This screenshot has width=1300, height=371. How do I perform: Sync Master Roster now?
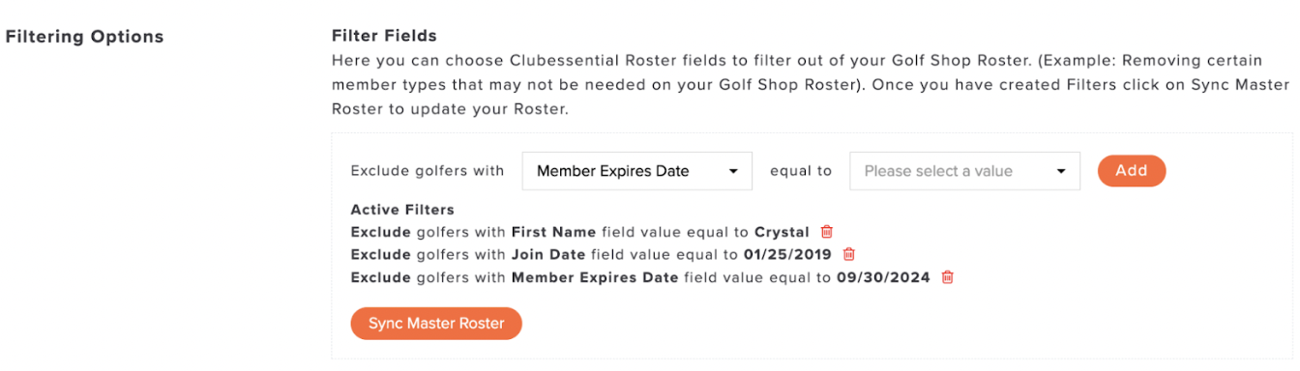click(436, 324)
